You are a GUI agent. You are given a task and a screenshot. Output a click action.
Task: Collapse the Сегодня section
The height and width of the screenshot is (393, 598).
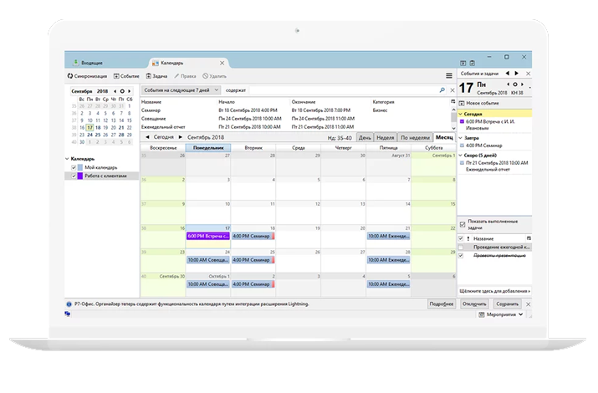pyautogui.click(x=461, y=113)
